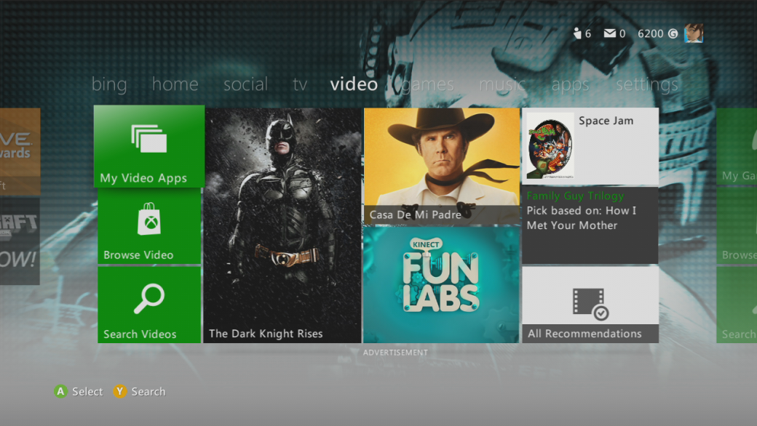The width and height of the screenshot is (757, 426).
Task: Select the partially visible My Games tile
Action: point(737,146)
